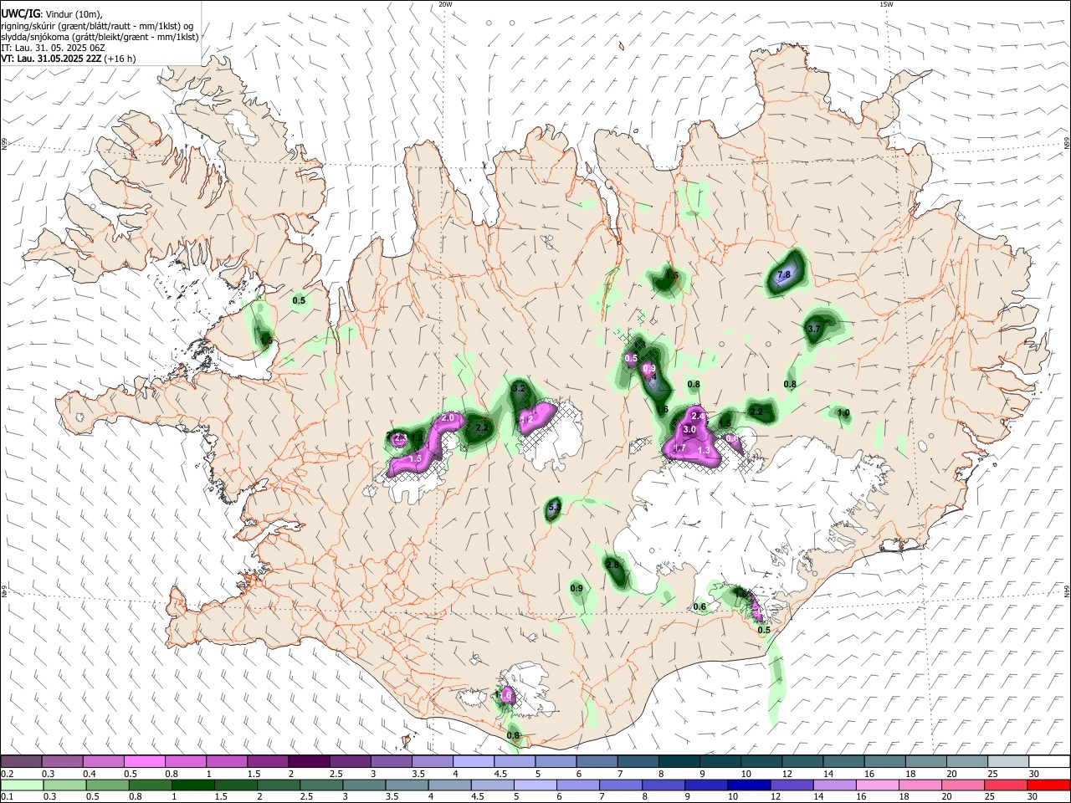Pick pale grey snow swatch between 25 and 30
The height and width of the screenshot is (803, 1071).
(1009, 761)
